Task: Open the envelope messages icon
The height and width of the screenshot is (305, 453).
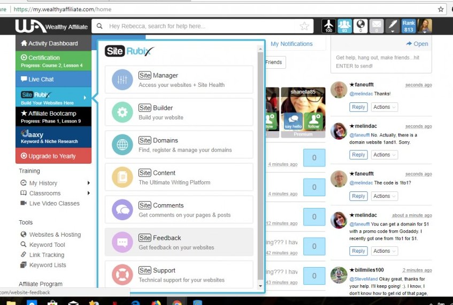Action: pos(377,26)
